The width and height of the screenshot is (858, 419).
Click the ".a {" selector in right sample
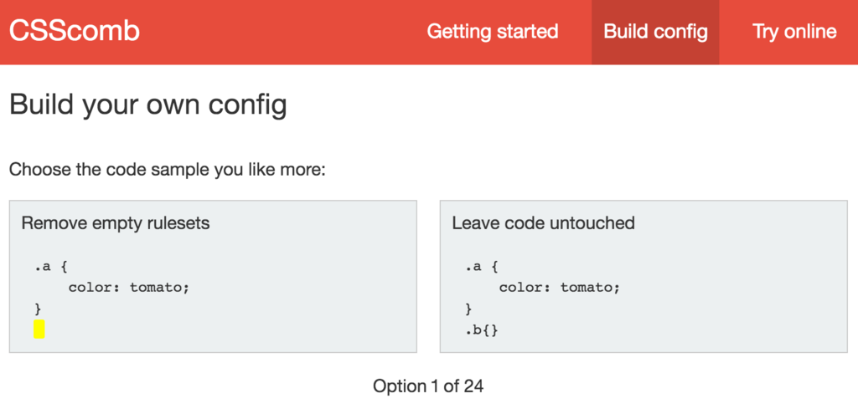[x=482, y=267]
